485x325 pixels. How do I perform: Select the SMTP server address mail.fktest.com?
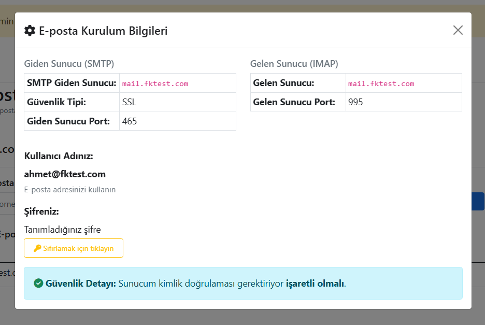[155, 83]
